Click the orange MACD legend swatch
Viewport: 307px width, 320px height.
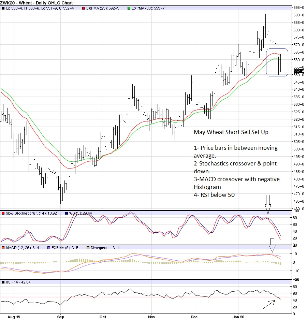pos(3,248)
